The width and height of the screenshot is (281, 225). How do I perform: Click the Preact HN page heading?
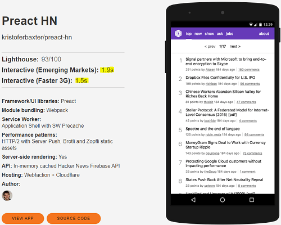30,21
